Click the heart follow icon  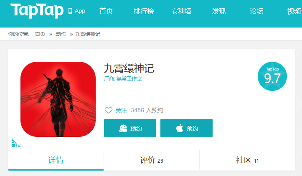109,110
